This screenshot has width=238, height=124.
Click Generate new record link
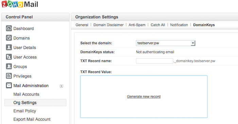144,96
